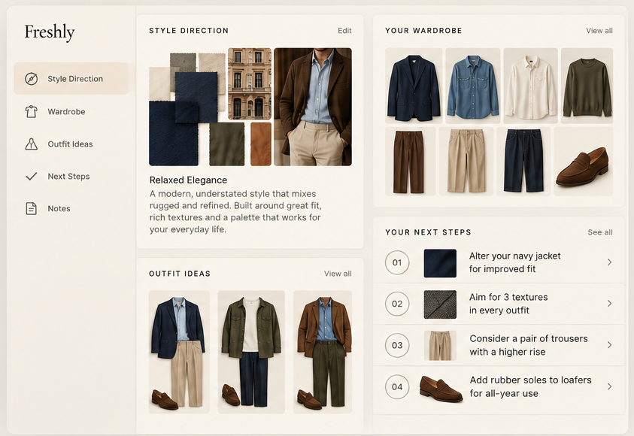
Task: Click View all in Outfit Ideas
Action: click(338, 274)
